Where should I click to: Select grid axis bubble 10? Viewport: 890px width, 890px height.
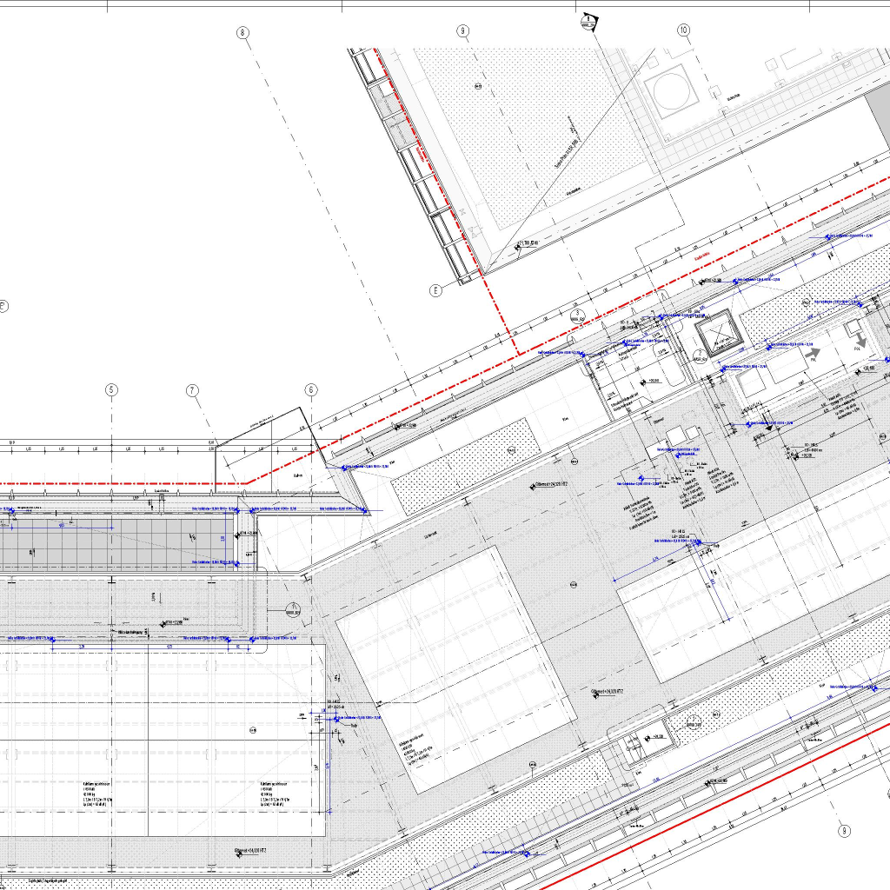684,30
